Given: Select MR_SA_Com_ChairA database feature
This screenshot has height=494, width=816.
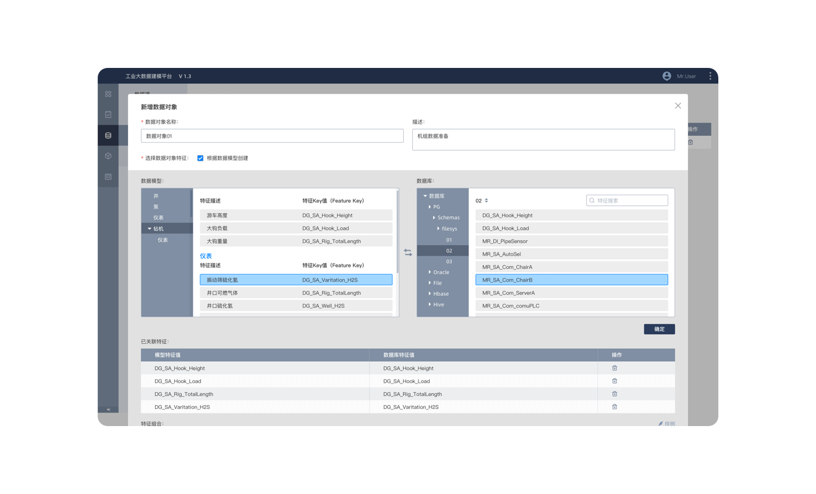Looking at the screenshot, I should pos(572,267).
